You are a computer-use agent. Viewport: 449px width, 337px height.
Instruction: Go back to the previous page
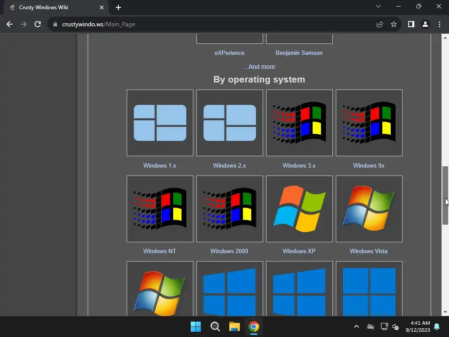(x=10, y=25)
